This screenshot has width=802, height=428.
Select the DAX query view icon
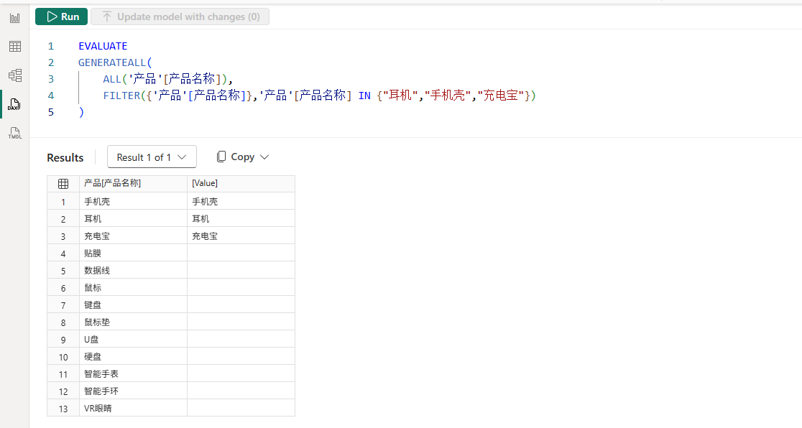[14, 104]
